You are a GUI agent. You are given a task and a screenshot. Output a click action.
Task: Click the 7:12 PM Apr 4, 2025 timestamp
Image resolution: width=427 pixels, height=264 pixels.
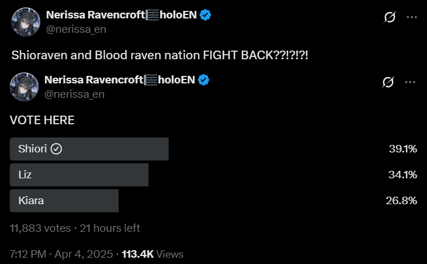click(x=60, y=254)
